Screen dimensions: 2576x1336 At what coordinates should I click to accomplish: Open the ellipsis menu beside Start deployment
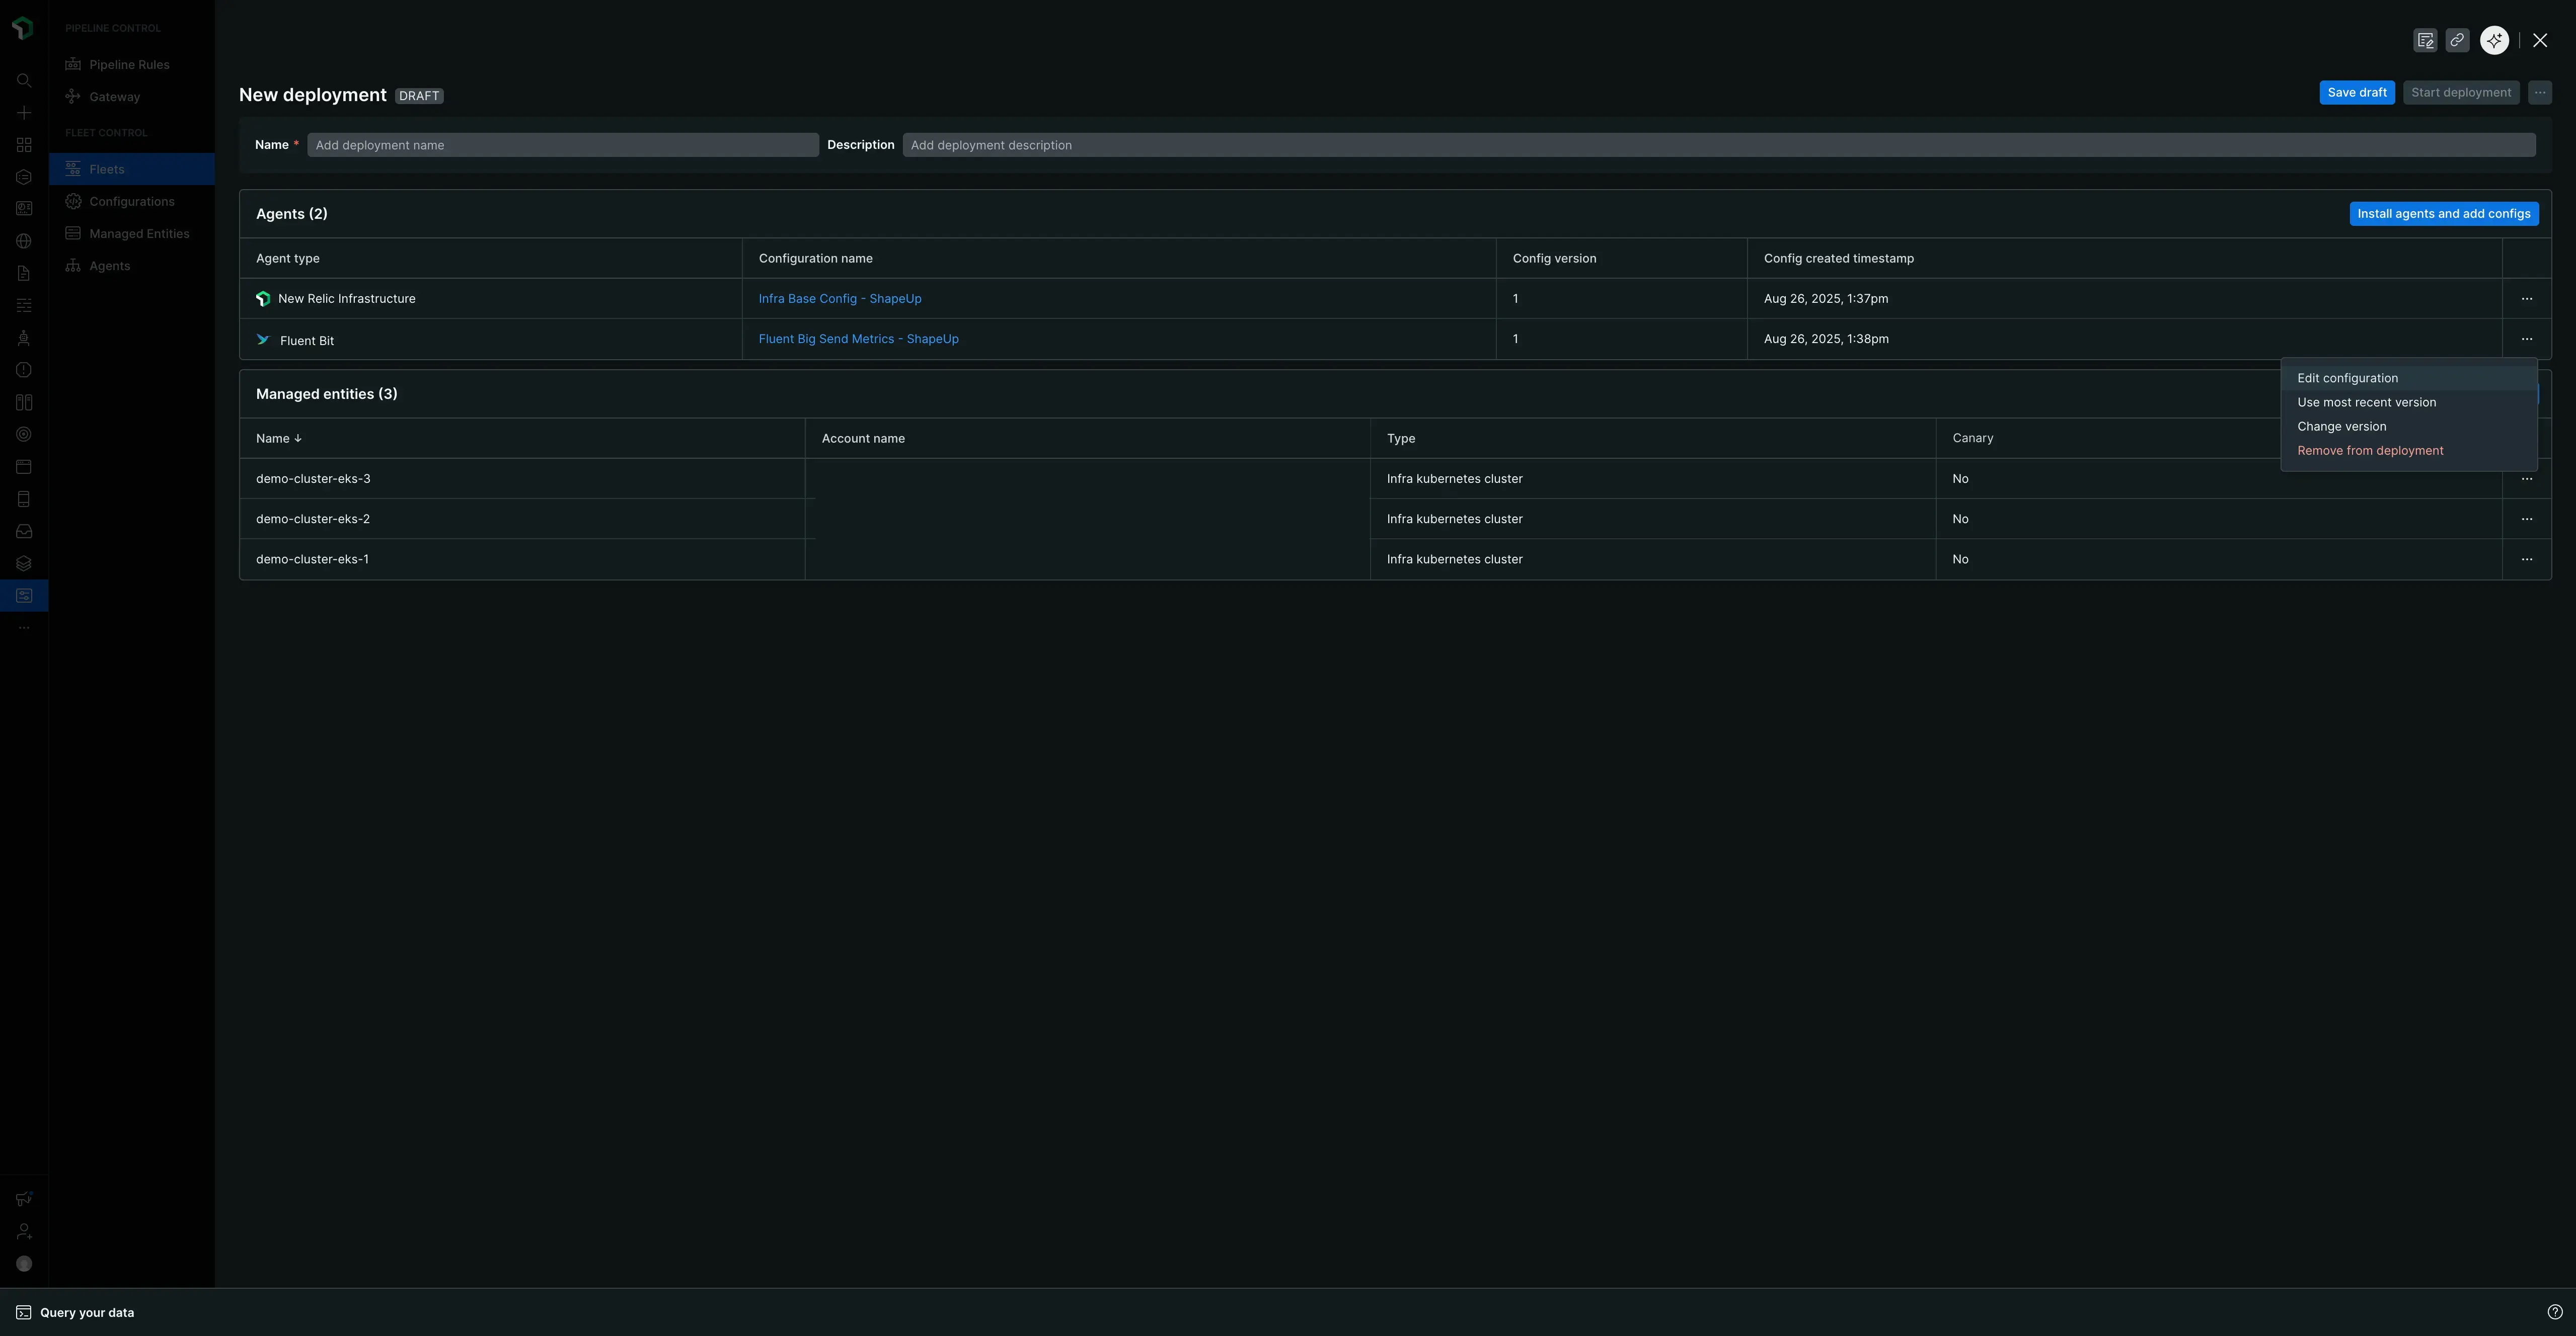click(2540, 92)
